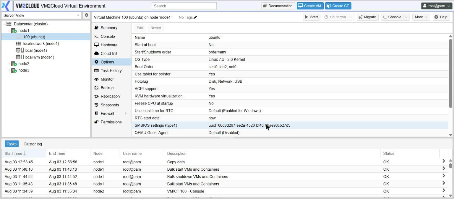Image resolution: width=454 pixels, height=199 pixels.
Task: Click the Description column header
Action: [272, 153]
